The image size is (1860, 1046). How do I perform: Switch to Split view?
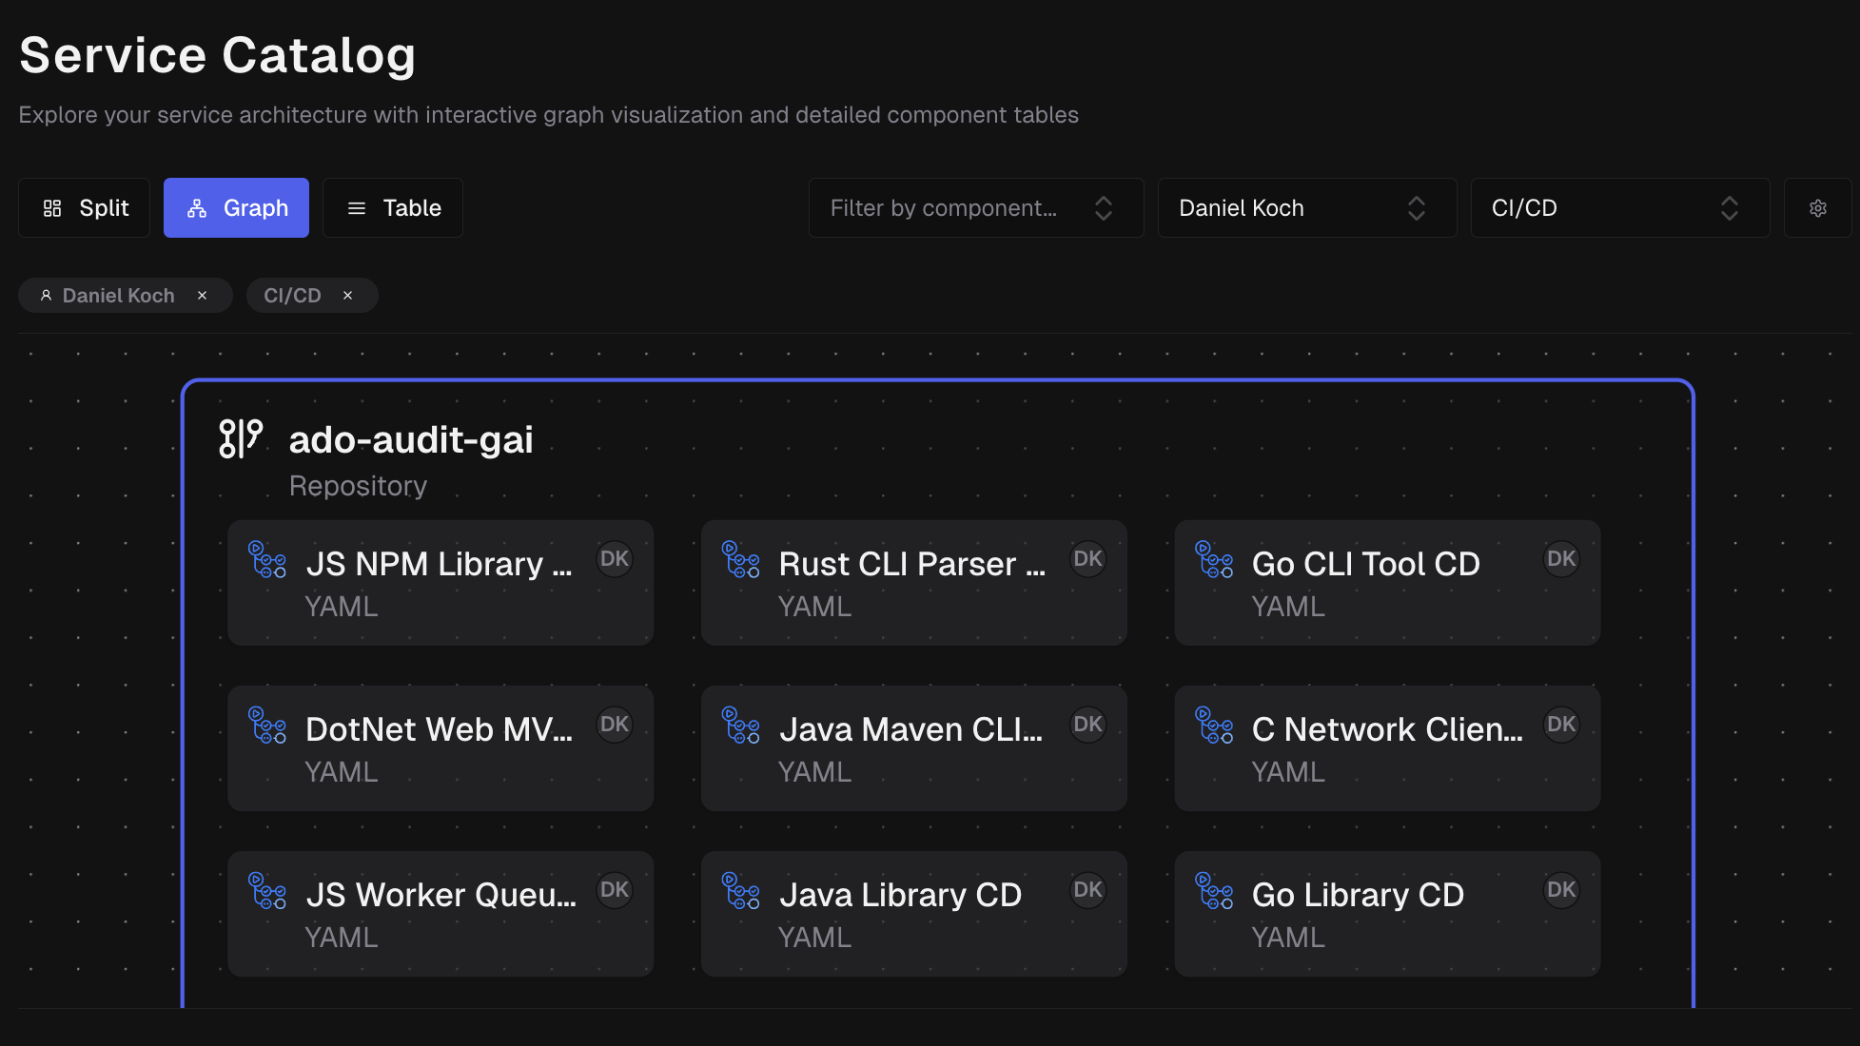coord(85,208)
